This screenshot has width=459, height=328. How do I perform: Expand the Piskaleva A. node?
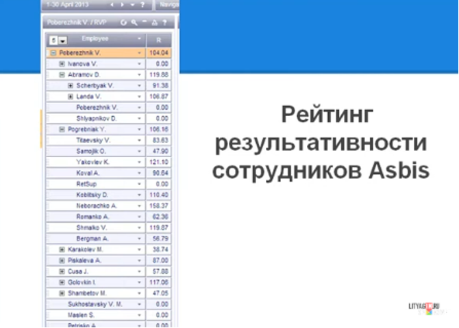(x=62, y=260)
